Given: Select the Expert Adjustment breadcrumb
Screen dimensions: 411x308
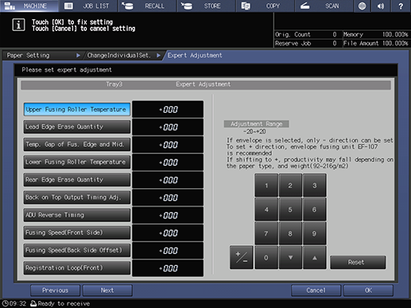Looking at the screenshot, I should click(195, 56).
